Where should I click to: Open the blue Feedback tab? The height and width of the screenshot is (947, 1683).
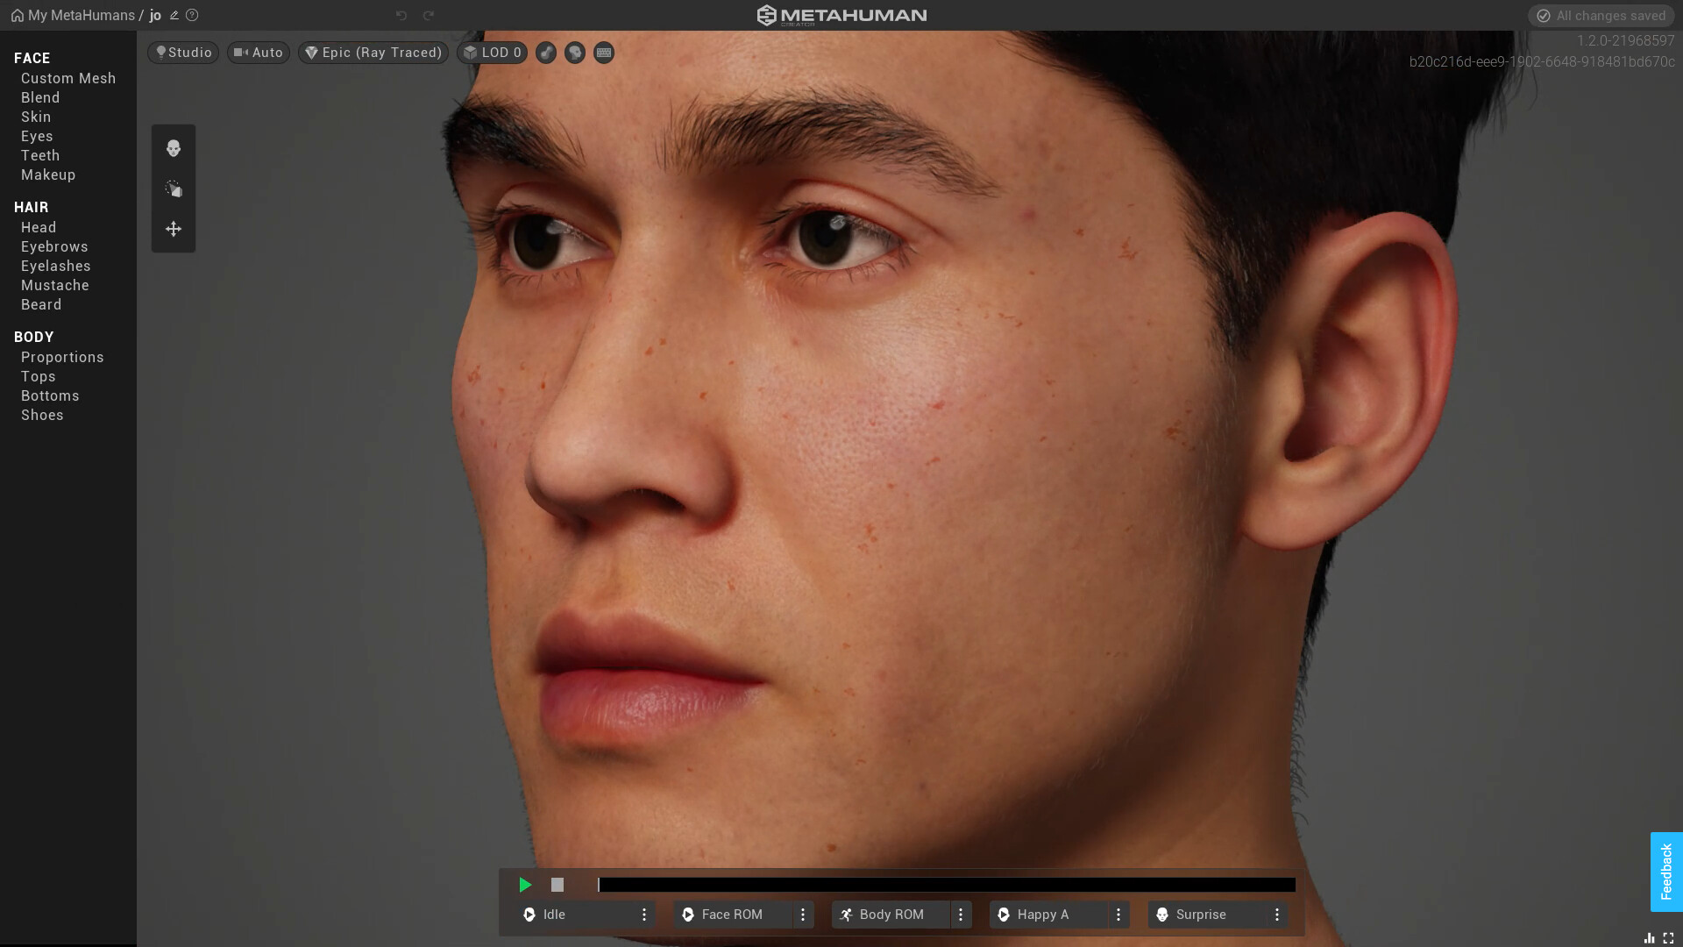[1666, 872]
